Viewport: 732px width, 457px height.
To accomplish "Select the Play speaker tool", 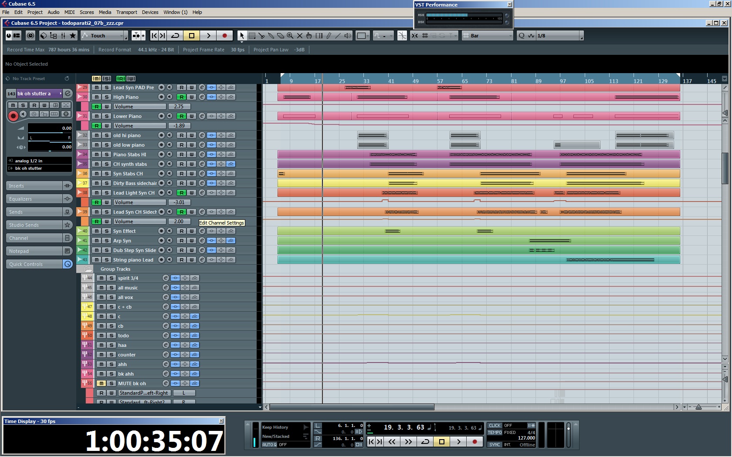I will tap(348, 36).
